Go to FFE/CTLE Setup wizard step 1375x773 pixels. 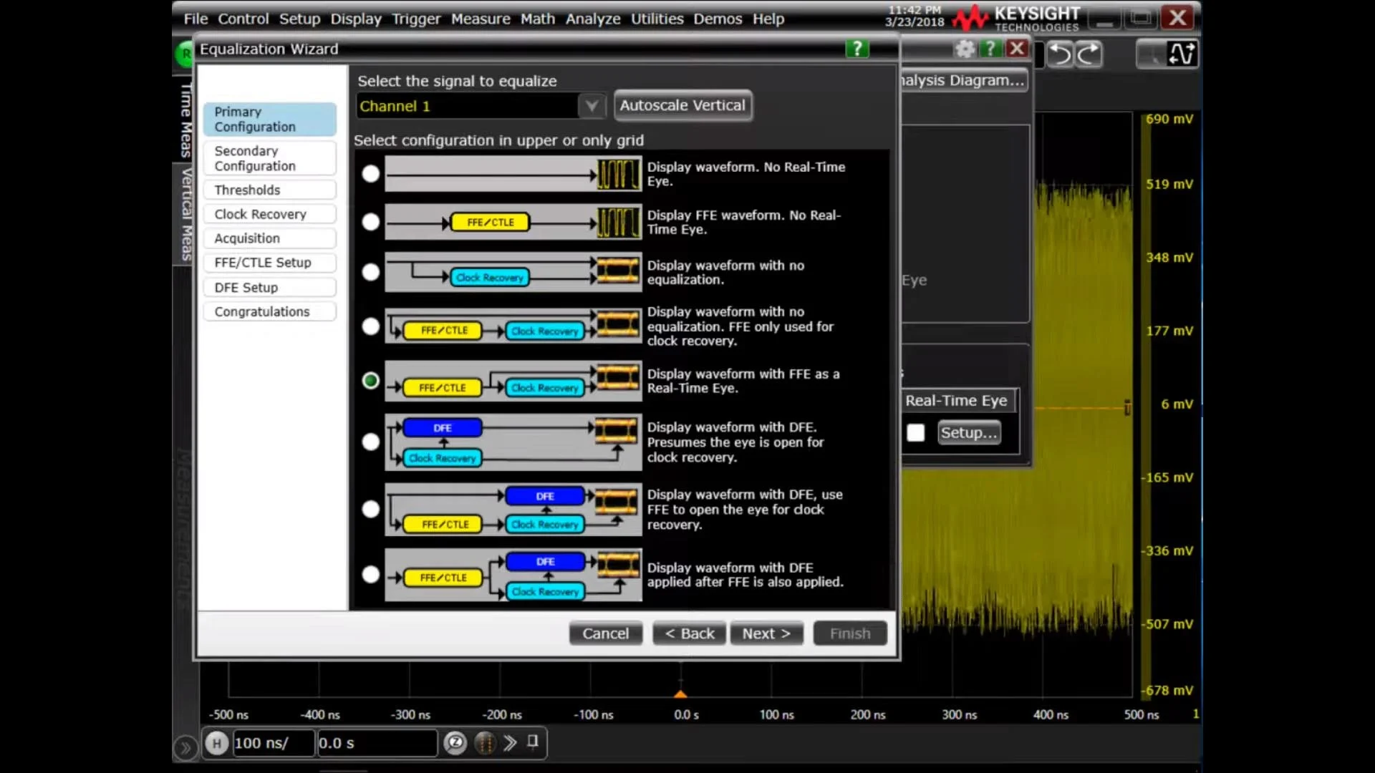tap(269, 263)
